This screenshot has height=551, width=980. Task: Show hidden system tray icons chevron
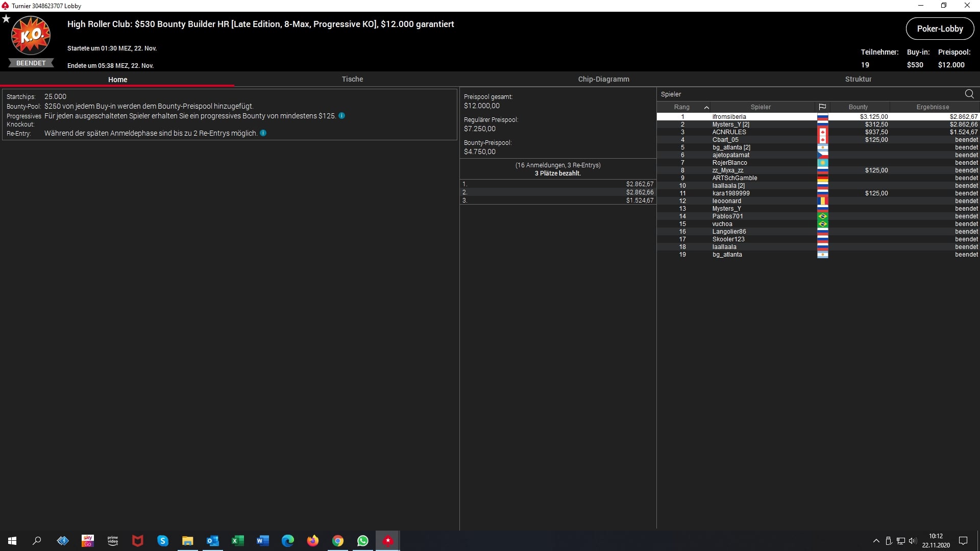click(x=876, y=541)
